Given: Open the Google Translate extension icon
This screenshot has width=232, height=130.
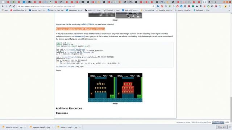Looking at the screenshot, I should 158,6.
